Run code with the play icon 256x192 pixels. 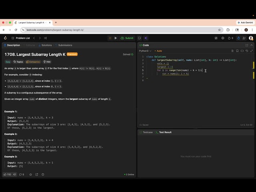116,38
